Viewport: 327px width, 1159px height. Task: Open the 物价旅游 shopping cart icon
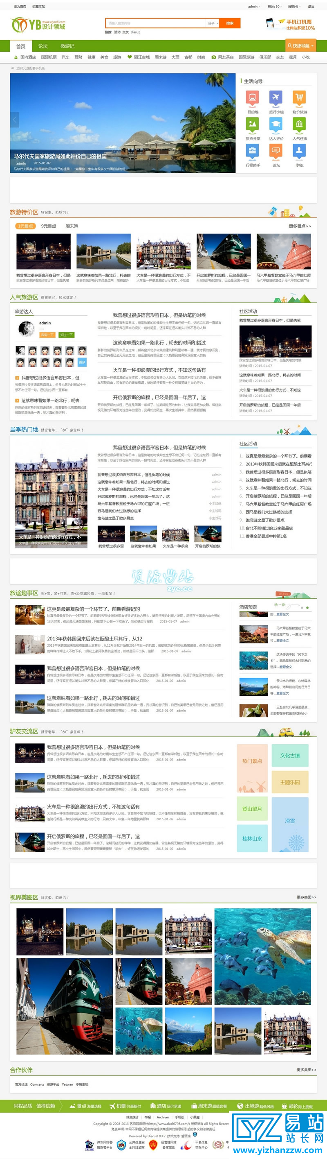[x=299, y=98]
